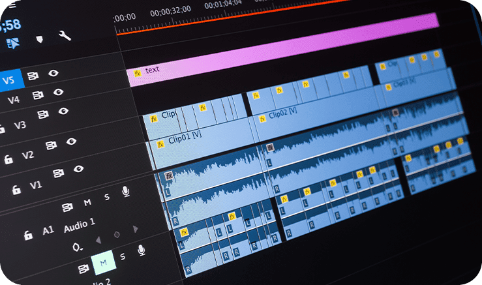
Task: Solo the Audio 2 track
Action: [x=123, y=256]
